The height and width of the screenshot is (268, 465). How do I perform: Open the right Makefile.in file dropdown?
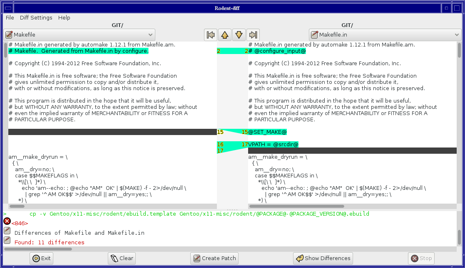(385, 35)
